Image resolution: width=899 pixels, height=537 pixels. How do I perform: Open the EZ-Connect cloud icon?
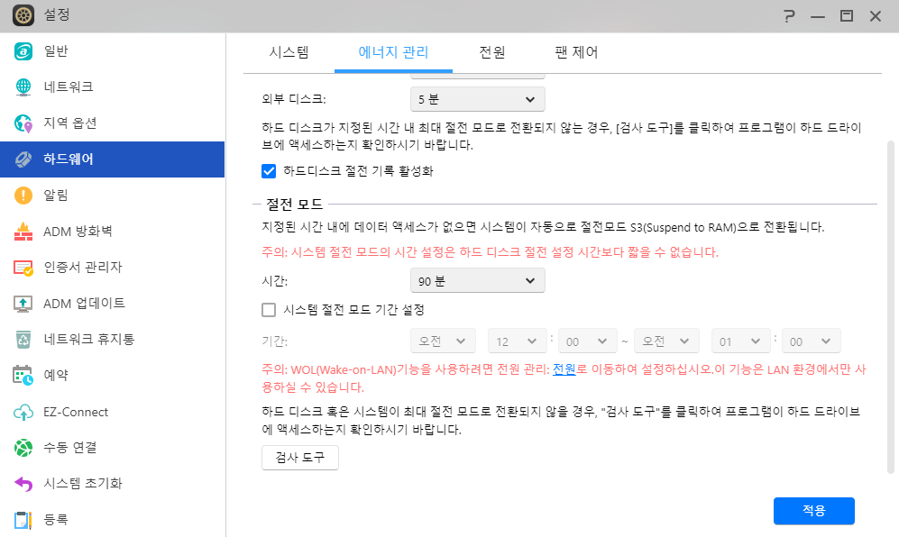(x=23, y=412)
